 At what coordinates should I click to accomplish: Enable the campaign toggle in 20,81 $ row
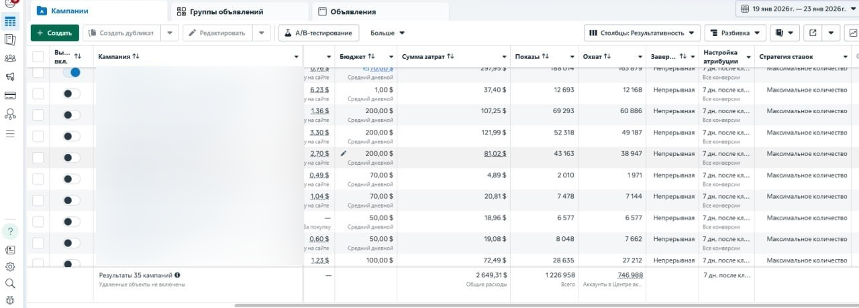pos(71,200)
